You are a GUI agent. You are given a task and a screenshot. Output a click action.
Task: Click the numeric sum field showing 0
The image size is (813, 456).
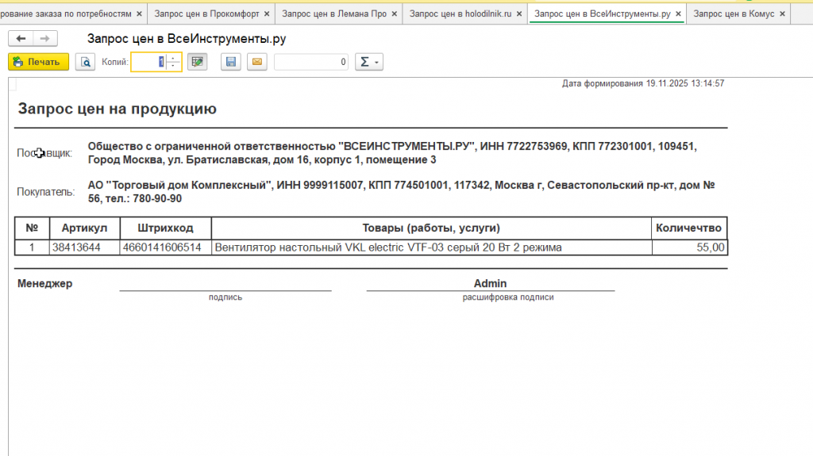(311, 62)
